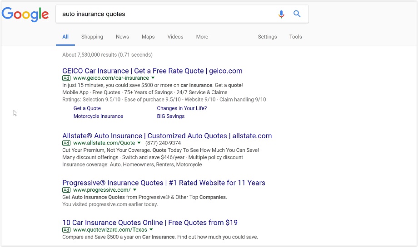
Task: Switch to the Shopping tab
Action: point(92,37)
